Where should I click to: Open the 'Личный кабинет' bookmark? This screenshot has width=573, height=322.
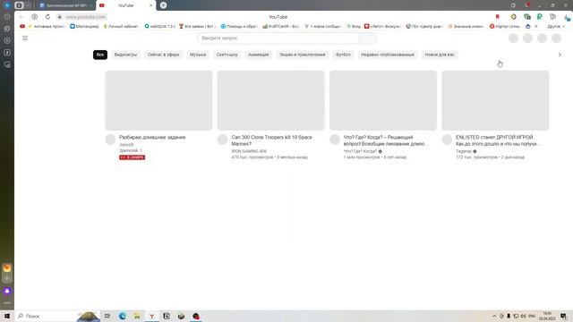tap(121, 26)
